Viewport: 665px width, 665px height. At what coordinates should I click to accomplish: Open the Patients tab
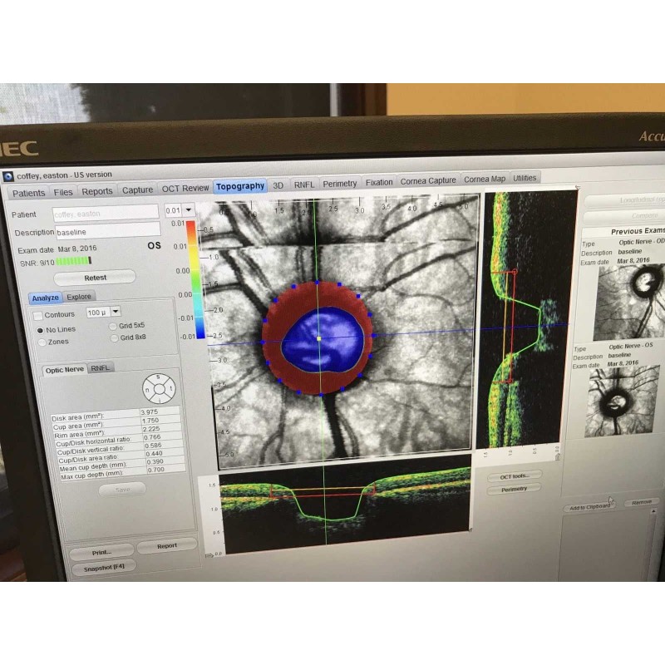(28, 193)
